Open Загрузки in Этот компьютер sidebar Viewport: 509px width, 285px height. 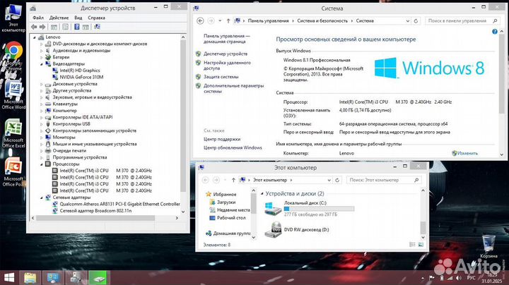(226, 202)
